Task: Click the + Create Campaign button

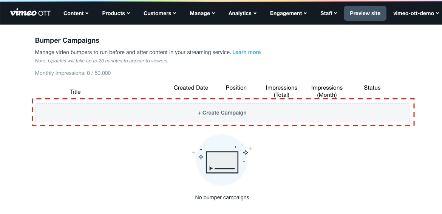Action: click(x=222, y=113)
